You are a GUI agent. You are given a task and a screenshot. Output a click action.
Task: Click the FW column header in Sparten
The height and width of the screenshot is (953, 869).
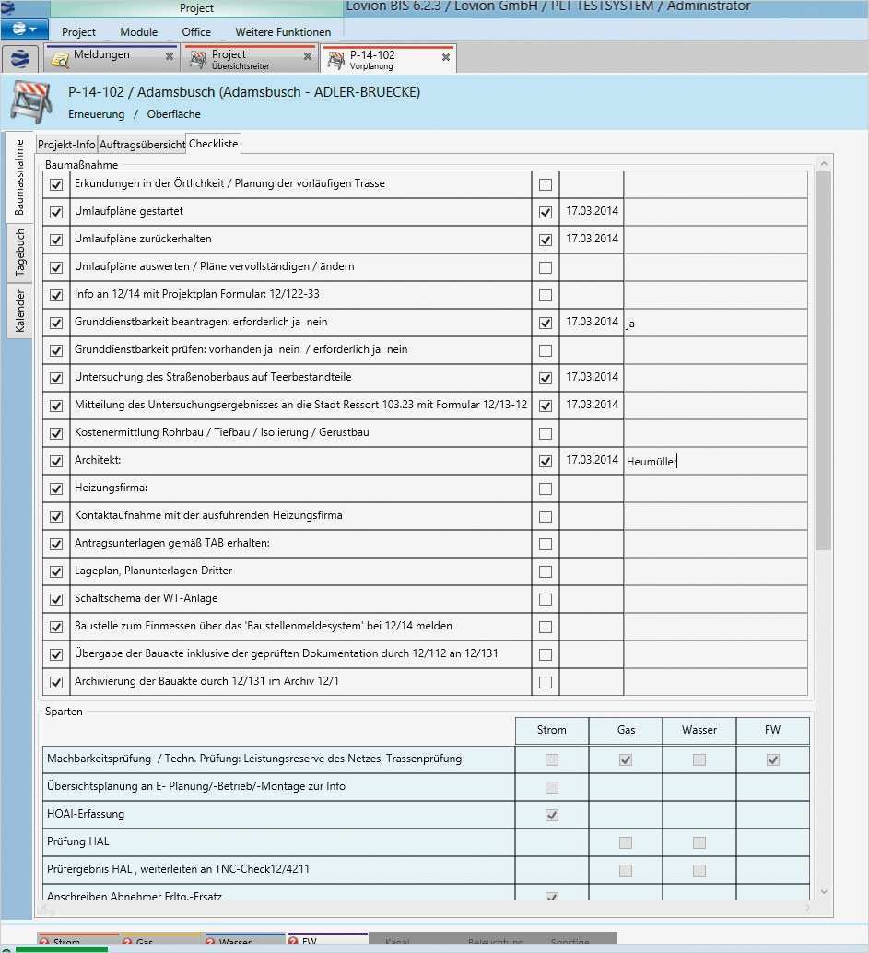pyautogui.click(x=773, y=730)
